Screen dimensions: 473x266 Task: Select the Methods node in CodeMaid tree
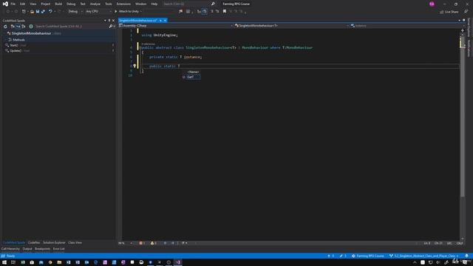(x=18, y=40)
